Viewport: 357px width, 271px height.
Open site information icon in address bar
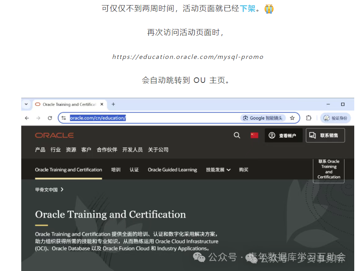tap(64, 118)
